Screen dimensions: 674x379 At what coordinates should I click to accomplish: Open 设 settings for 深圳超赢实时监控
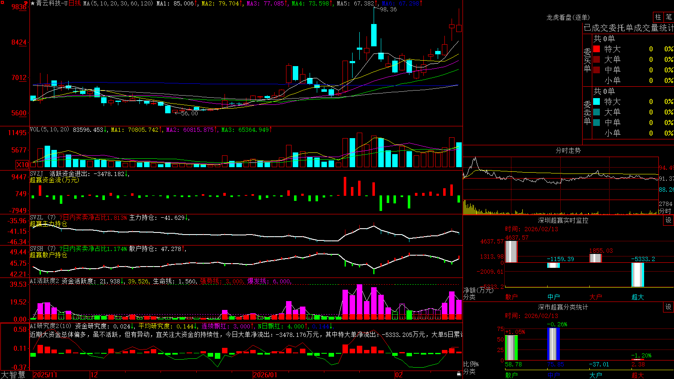point(669,220)
